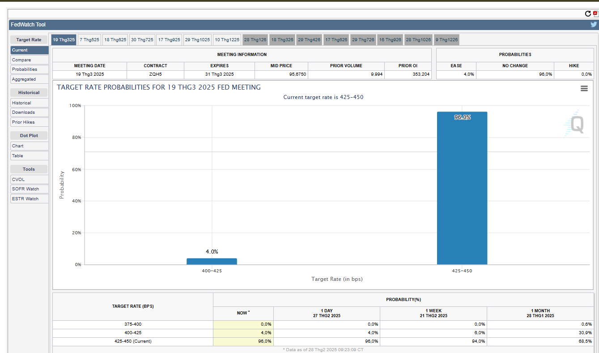Switch to the 17 Thg925 meeting tab
599x353 pixels.
click(x=169, y=40)
